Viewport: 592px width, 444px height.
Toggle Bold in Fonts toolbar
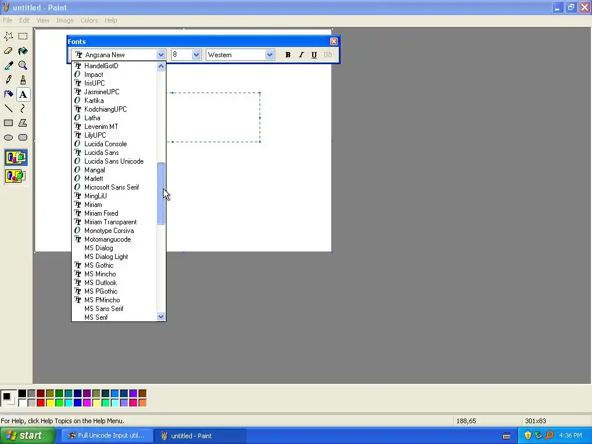click(x=288, y=55)
